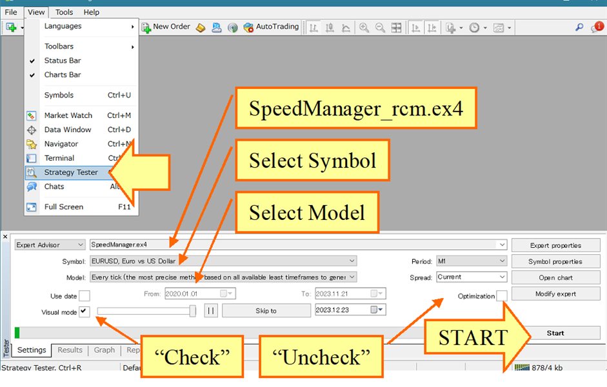Open the Tools menu

pyautogui.click(x=64, y=12)
